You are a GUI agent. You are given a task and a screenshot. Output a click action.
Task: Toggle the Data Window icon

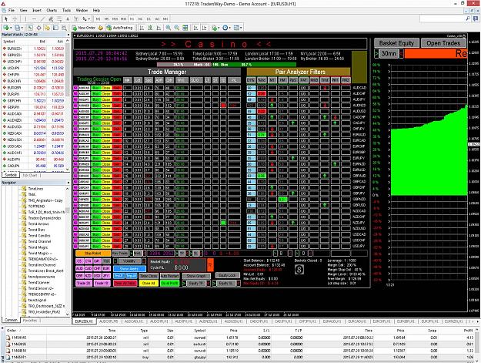point(38,28)
